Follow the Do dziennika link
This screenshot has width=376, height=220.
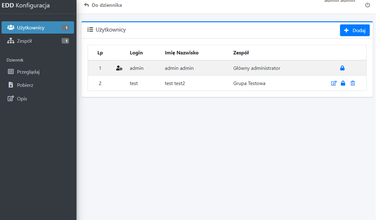[x=107, y=5]
